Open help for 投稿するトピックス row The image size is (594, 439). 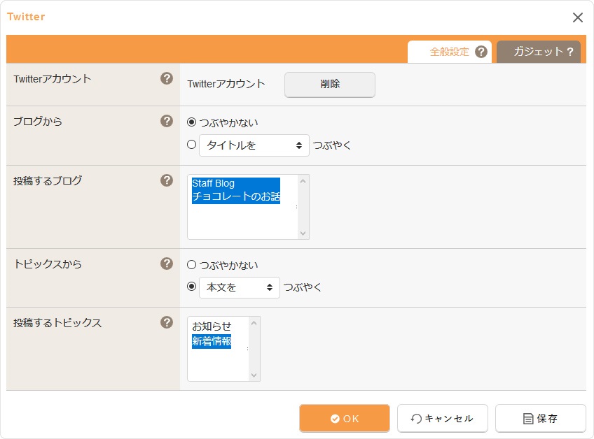pyautogui.click(x=167, y=322)
